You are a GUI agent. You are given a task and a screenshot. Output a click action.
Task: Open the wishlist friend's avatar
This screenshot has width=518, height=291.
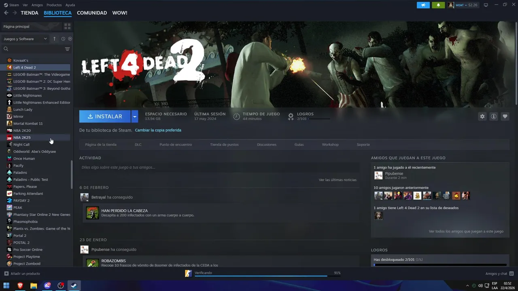tap(378, 216)
